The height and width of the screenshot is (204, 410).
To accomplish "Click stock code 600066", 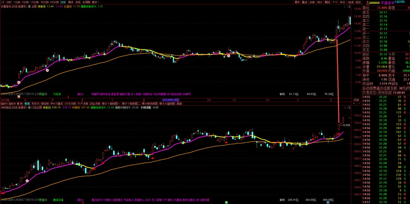I will coord(375,3).
